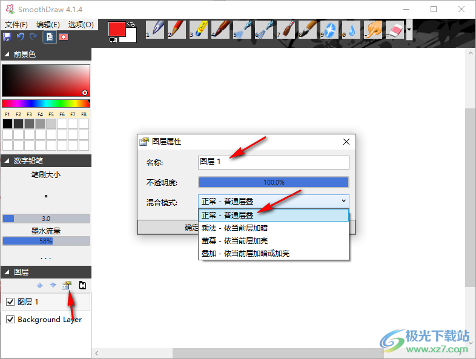
Task: Choose the finger smudge tool
Action: click(374, 30)
